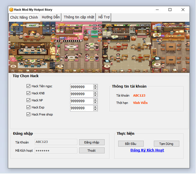Image resolution: width=196 pixels, height=174 pixels.
Task: Open the Thông tin cập nhật tab
Action: [79, 17]
